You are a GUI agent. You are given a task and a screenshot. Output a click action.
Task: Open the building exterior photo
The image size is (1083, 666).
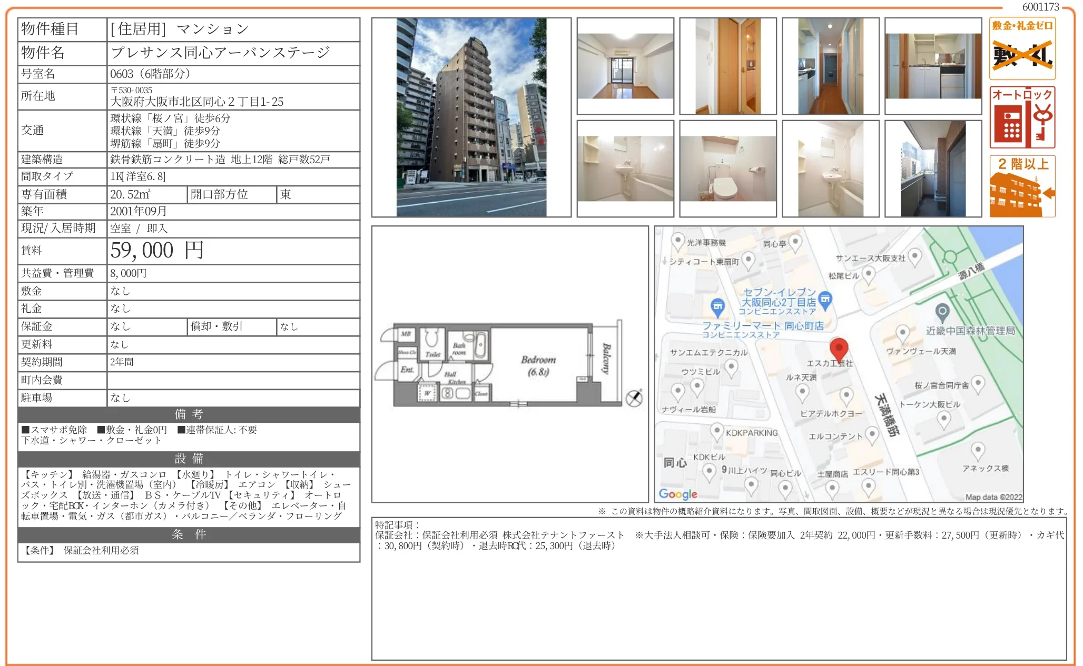471,117
